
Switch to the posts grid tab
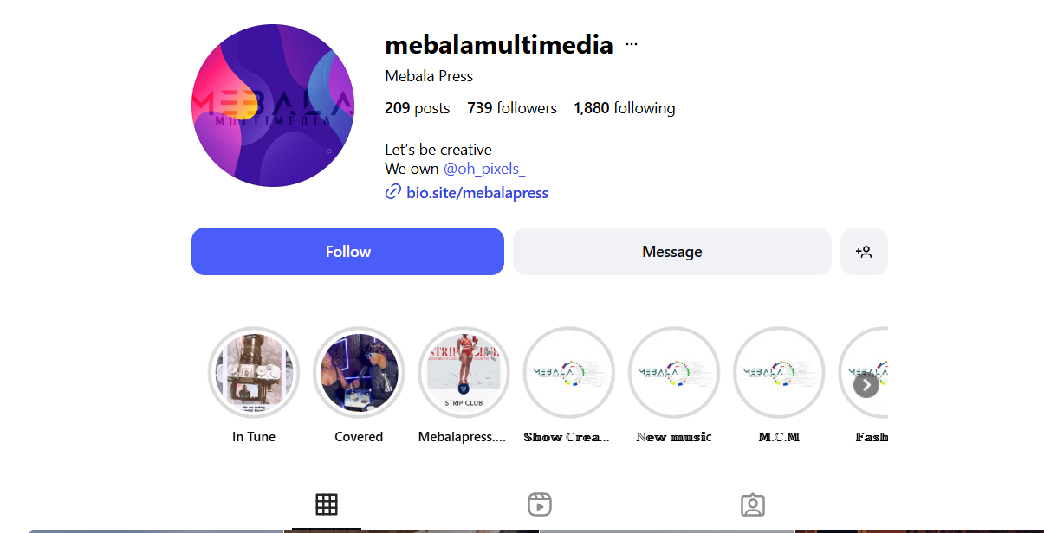327,504
